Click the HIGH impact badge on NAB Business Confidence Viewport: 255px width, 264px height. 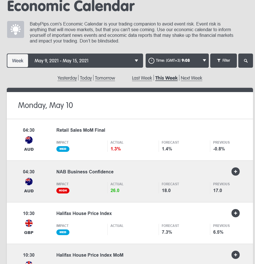(x=63, y=190)
